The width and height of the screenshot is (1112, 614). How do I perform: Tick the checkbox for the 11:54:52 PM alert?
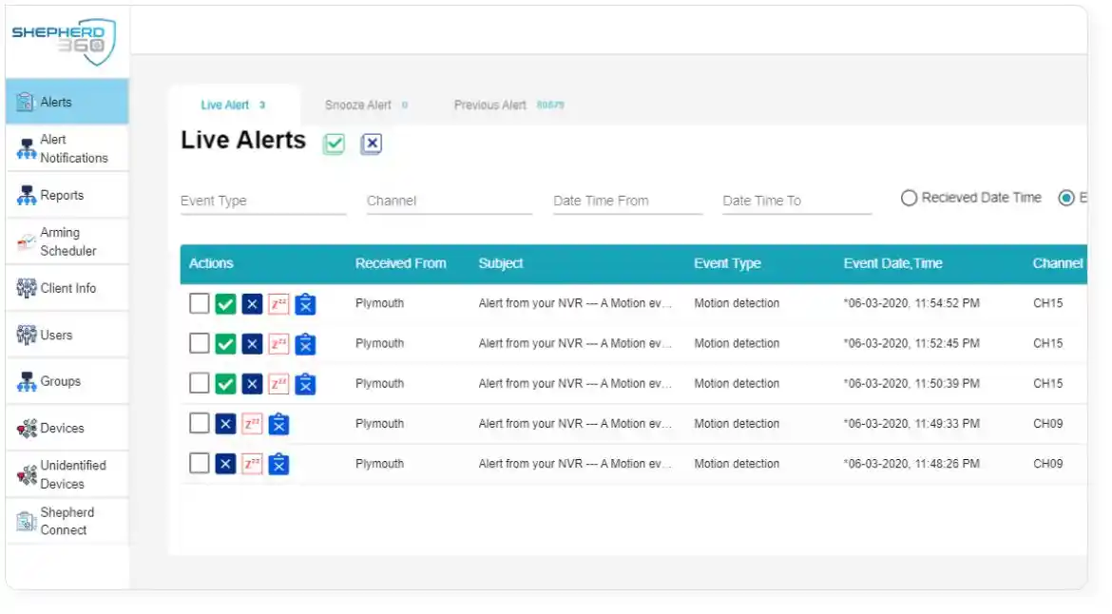(x=200, y=303)
